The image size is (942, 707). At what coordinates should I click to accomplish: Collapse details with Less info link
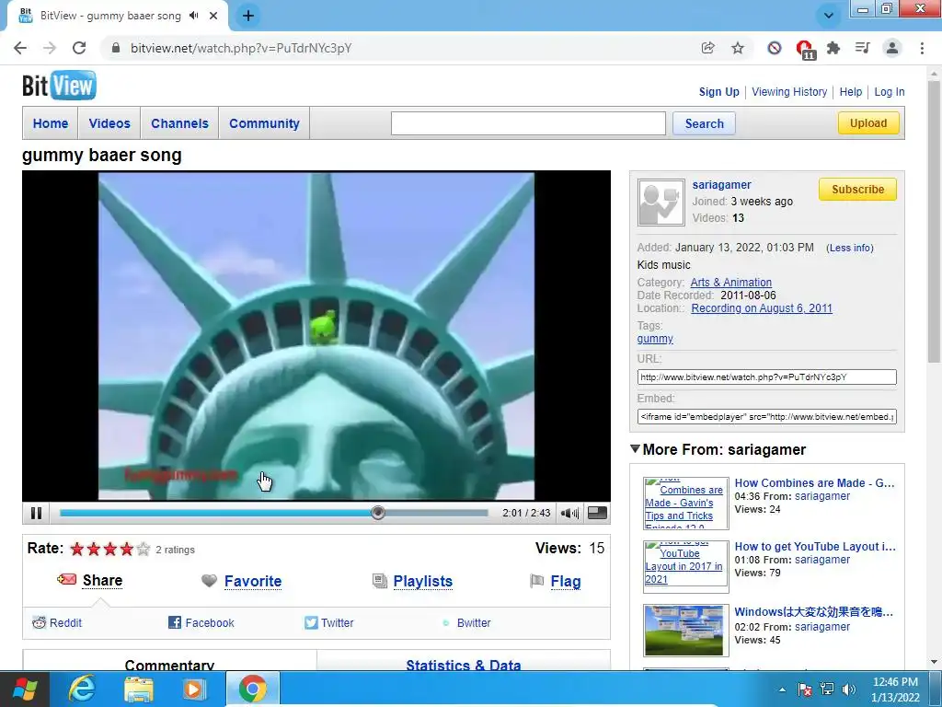click(849, 248)
